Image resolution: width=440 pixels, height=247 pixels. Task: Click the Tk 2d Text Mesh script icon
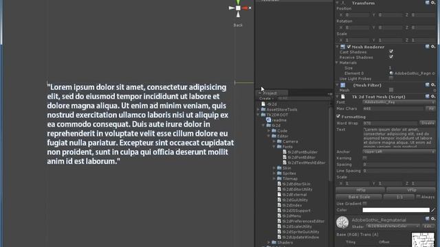click(342, 97)
